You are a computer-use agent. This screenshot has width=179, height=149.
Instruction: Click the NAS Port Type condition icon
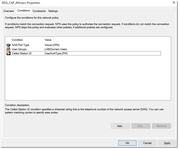8,45
